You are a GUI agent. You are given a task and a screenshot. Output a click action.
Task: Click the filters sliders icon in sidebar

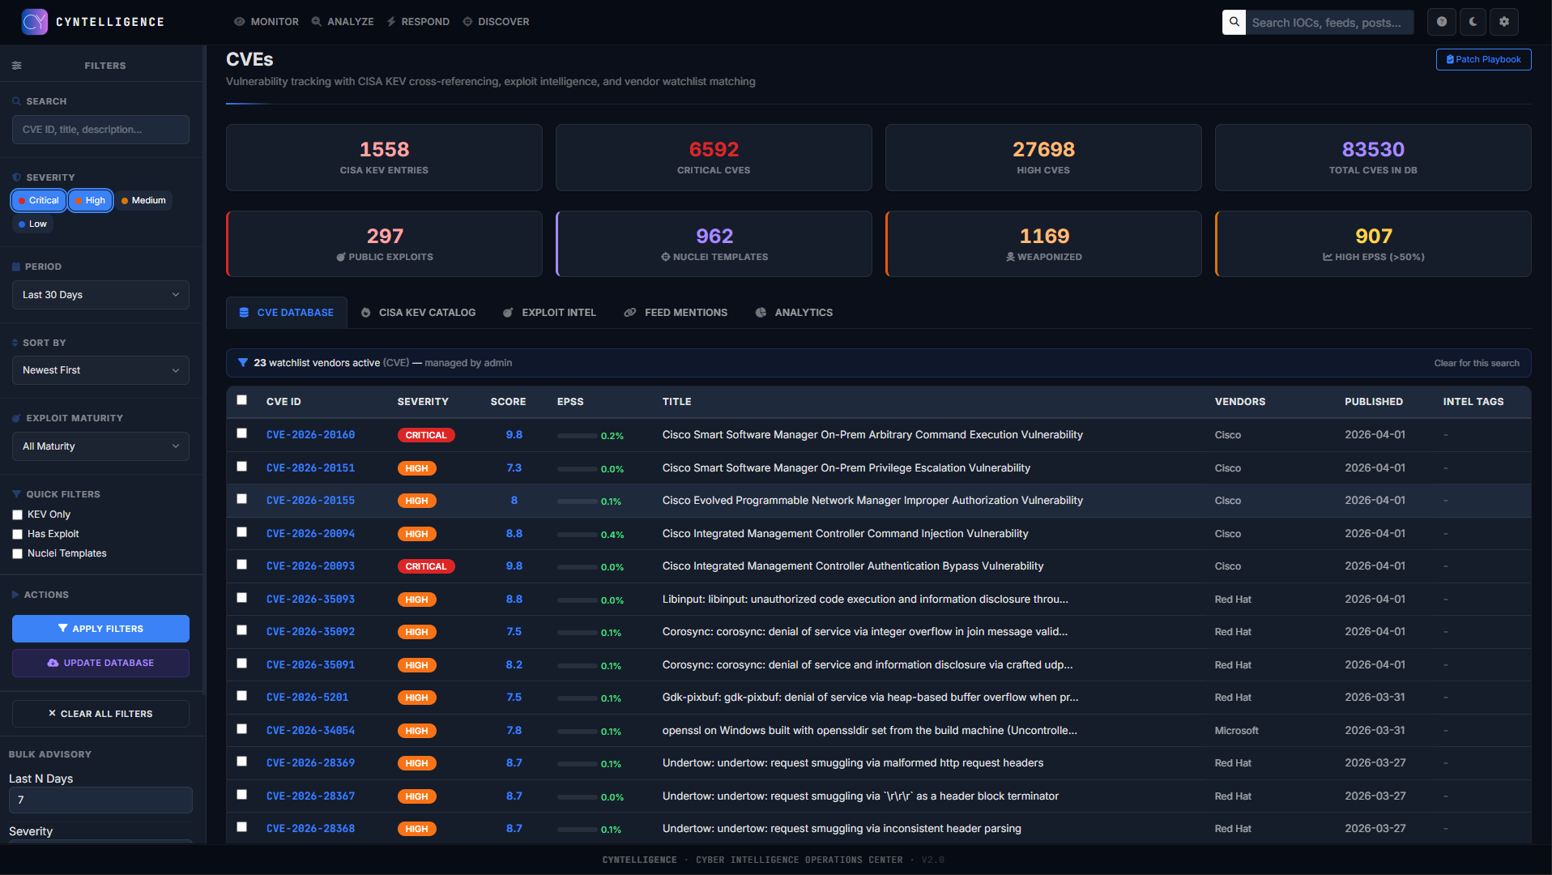click(x=16, y=66)
